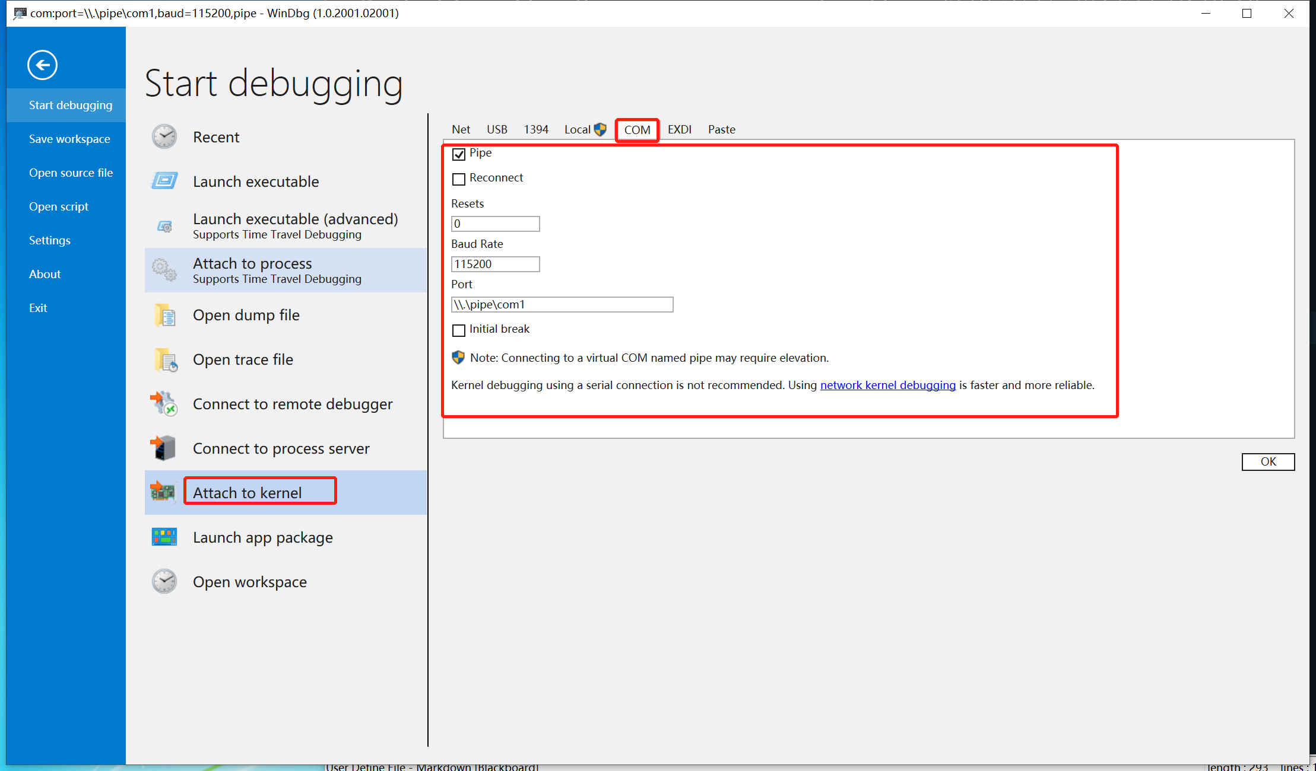Click the Launch executable window icon
Viewport: 1316px width, 771px height.
pyautogui.click(x=164, y=181)
